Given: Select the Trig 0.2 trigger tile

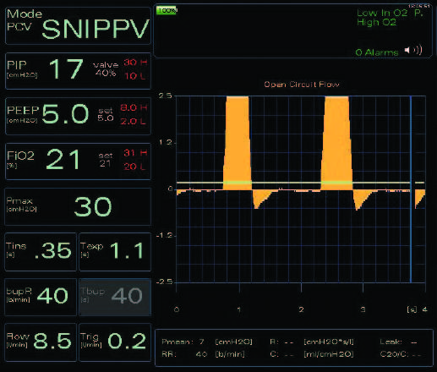Looking at the screenshot, I should [115, 342].
